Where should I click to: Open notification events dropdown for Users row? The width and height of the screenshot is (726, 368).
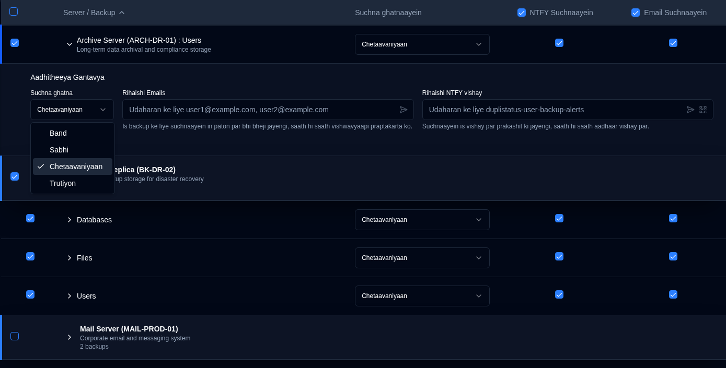422,296
